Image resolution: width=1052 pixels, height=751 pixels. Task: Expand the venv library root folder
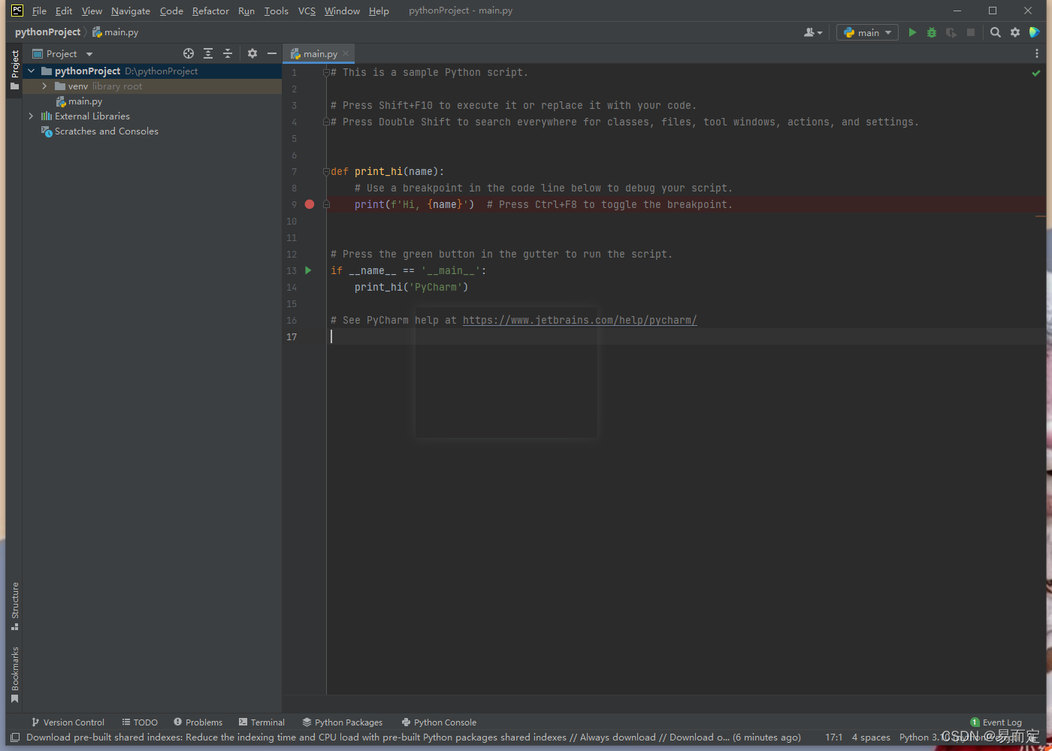click(x=44, y=86)
